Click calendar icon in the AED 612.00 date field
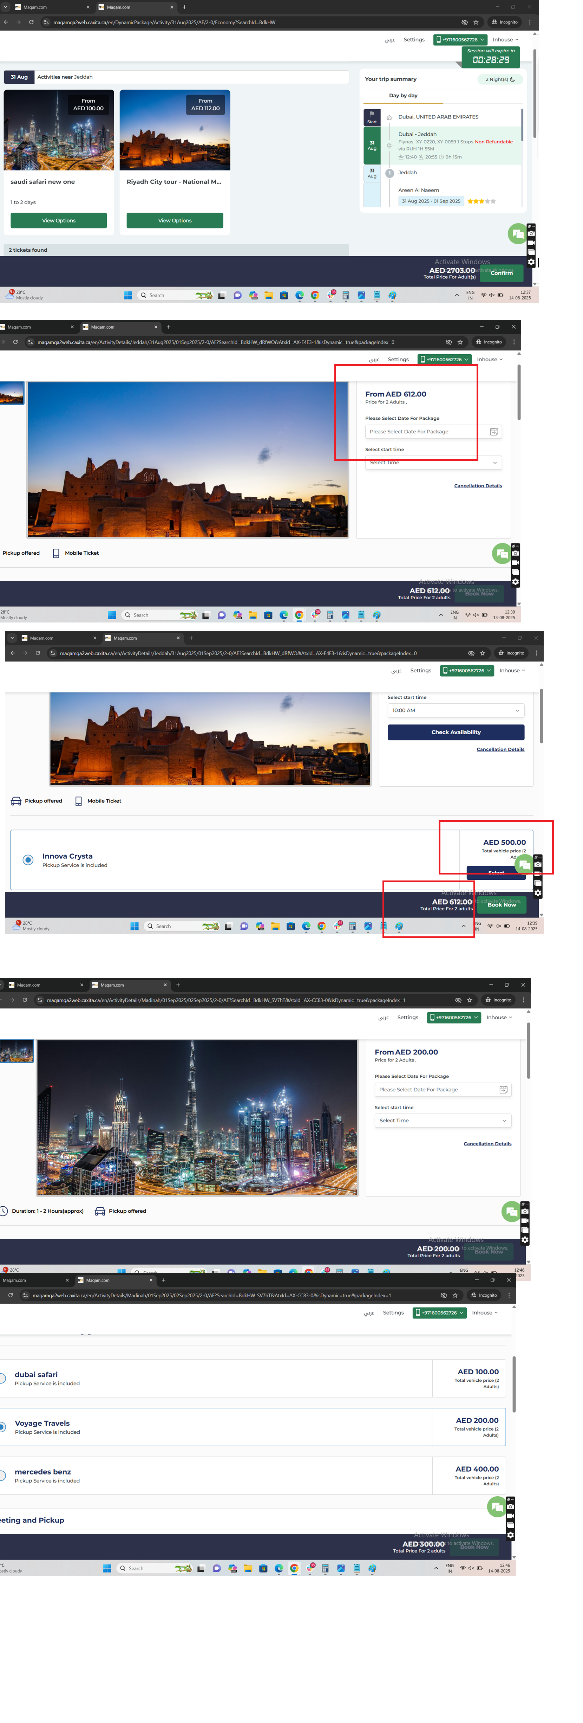 click(493, 431)
